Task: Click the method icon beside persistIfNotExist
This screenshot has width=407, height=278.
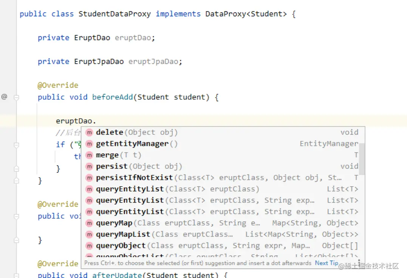Action: click(x=89, y=178)
